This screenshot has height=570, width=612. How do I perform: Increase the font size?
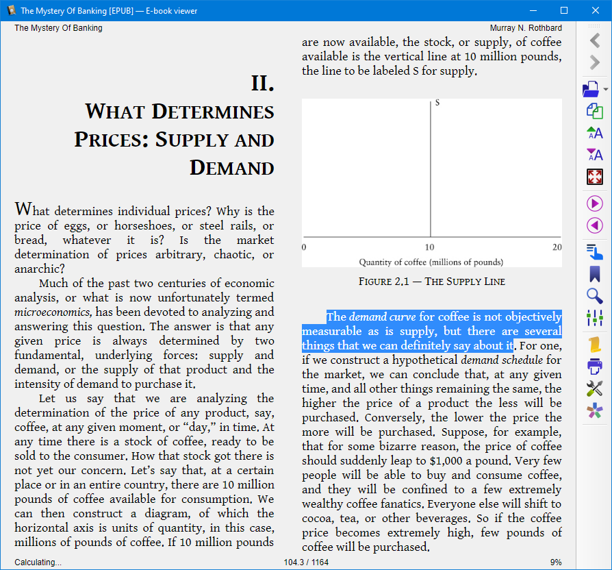[594, 133]
